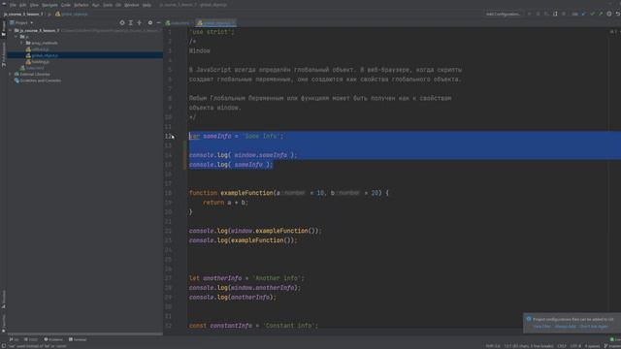Click the 'use strict' string on line 1
Screen dimensions: 621x349
click(x=212, y=32)
